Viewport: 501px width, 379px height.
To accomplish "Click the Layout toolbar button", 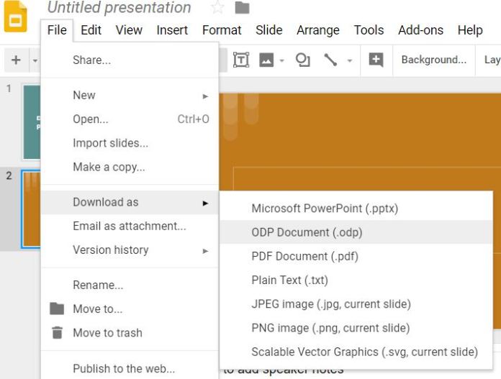I will click(x=492, y=60).
